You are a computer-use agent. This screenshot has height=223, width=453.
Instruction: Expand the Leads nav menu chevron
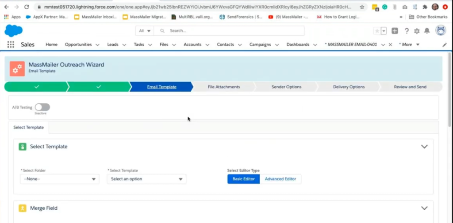(x=124, y=45)
